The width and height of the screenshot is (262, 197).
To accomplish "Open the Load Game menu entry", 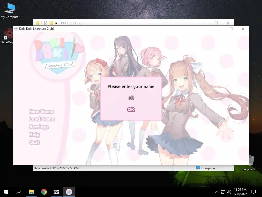I will click(x=42, y=119).
